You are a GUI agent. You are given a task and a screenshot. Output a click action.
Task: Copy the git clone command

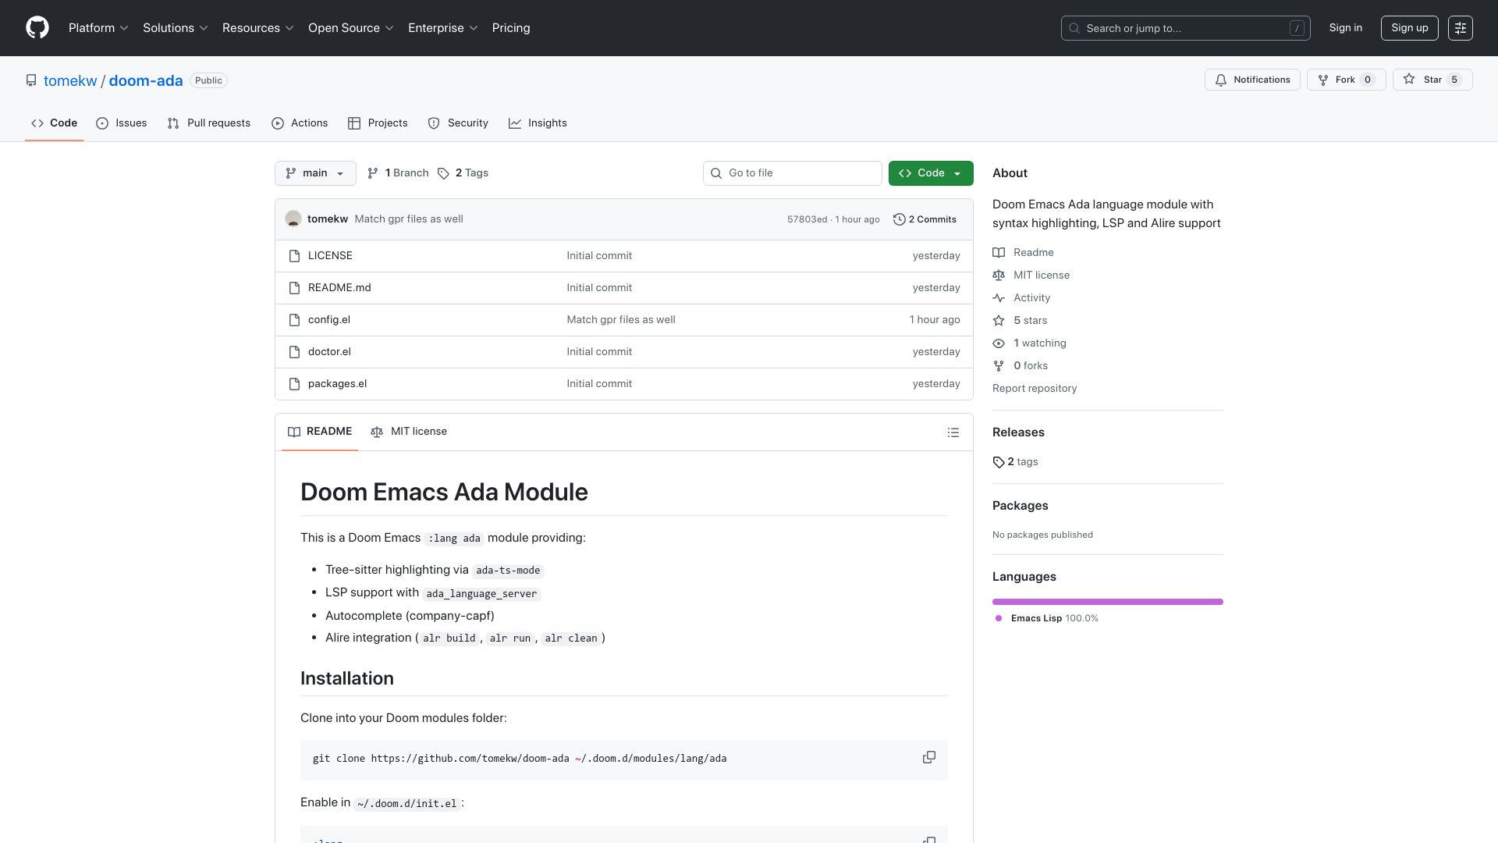pos(928,758)
